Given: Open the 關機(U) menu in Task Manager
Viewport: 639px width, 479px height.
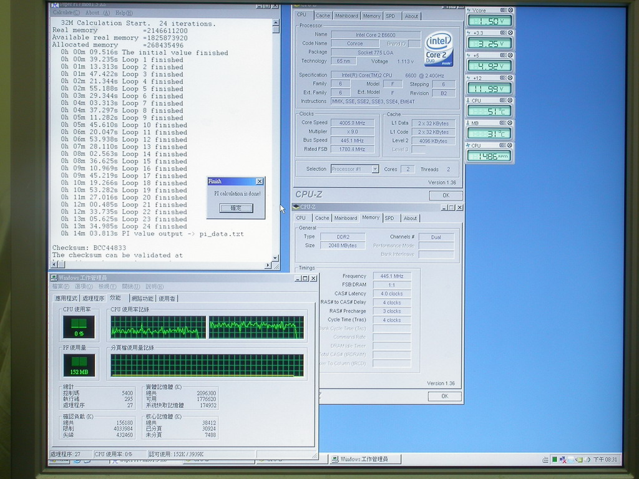Looking at the screenshot, I should tap(131, 287).
